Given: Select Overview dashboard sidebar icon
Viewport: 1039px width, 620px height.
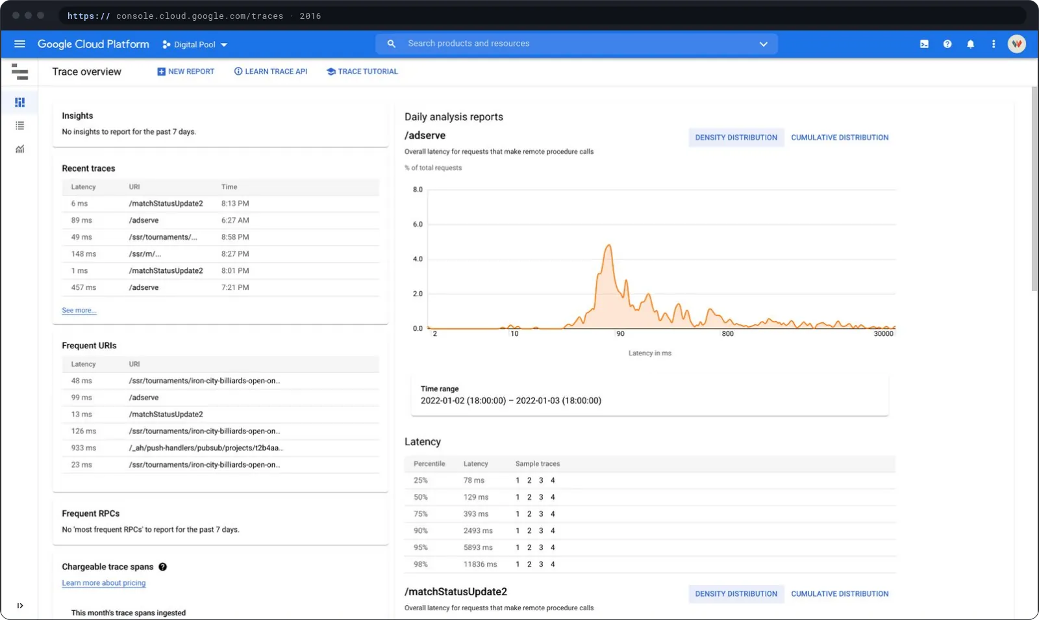Looking at the screenshot, I should (x=19, y=102).
